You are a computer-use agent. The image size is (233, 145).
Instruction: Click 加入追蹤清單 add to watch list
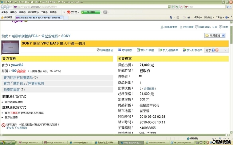168,50
